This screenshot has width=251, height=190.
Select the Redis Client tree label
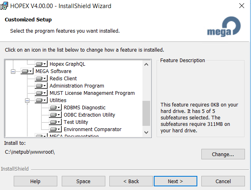[x=63, y=79]
